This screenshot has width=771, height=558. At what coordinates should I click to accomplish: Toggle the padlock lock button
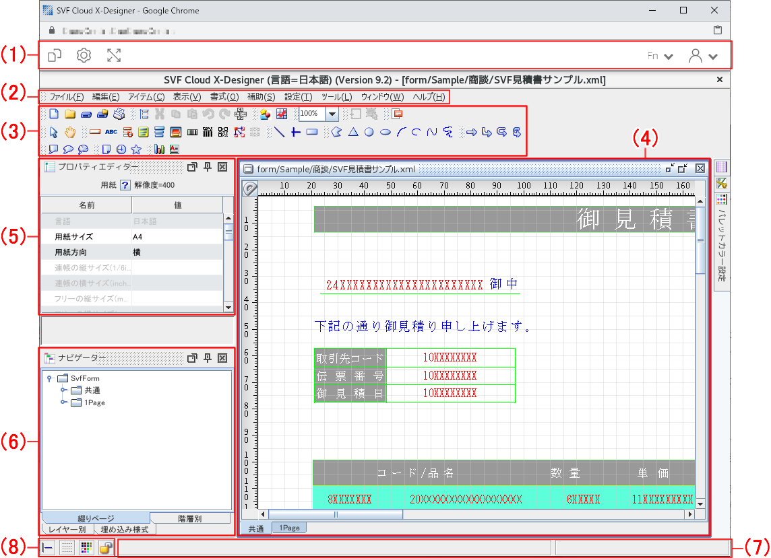[105, 547]
